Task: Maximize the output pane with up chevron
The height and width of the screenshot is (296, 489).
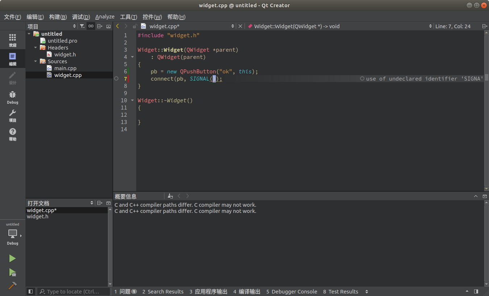Action: tap(476, 196)
